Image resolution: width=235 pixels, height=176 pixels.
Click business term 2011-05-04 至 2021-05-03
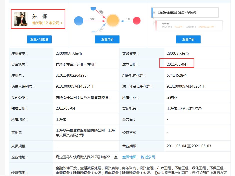(189, 146)
